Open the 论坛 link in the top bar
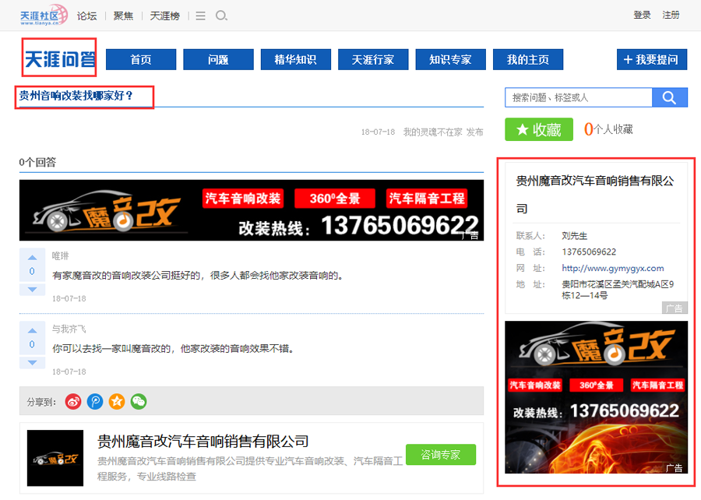Viewport: 701px width, 500px height. point(86,16)
